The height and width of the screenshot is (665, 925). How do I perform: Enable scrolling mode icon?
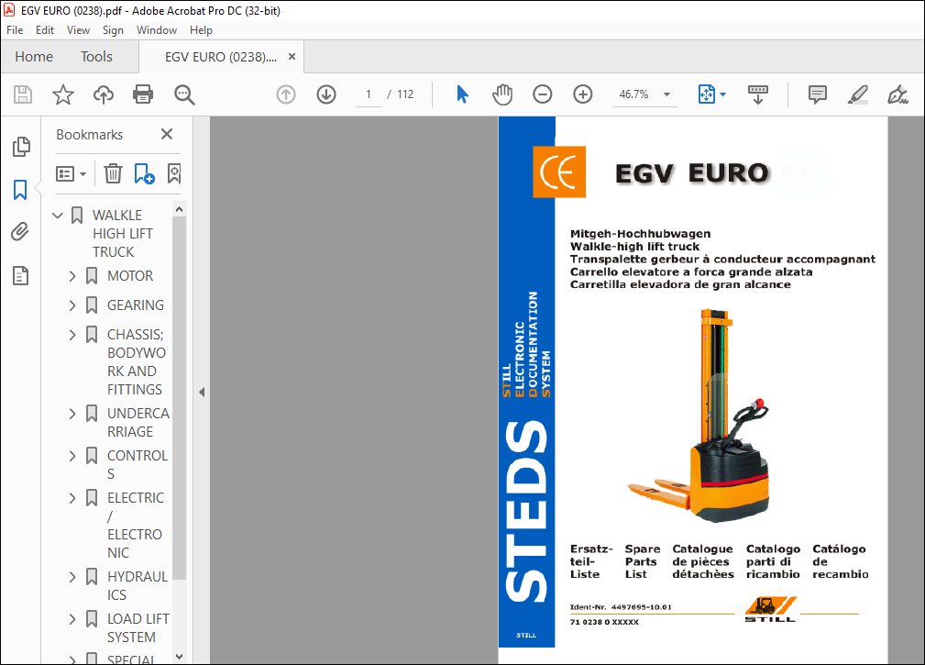tap(758, 94)
